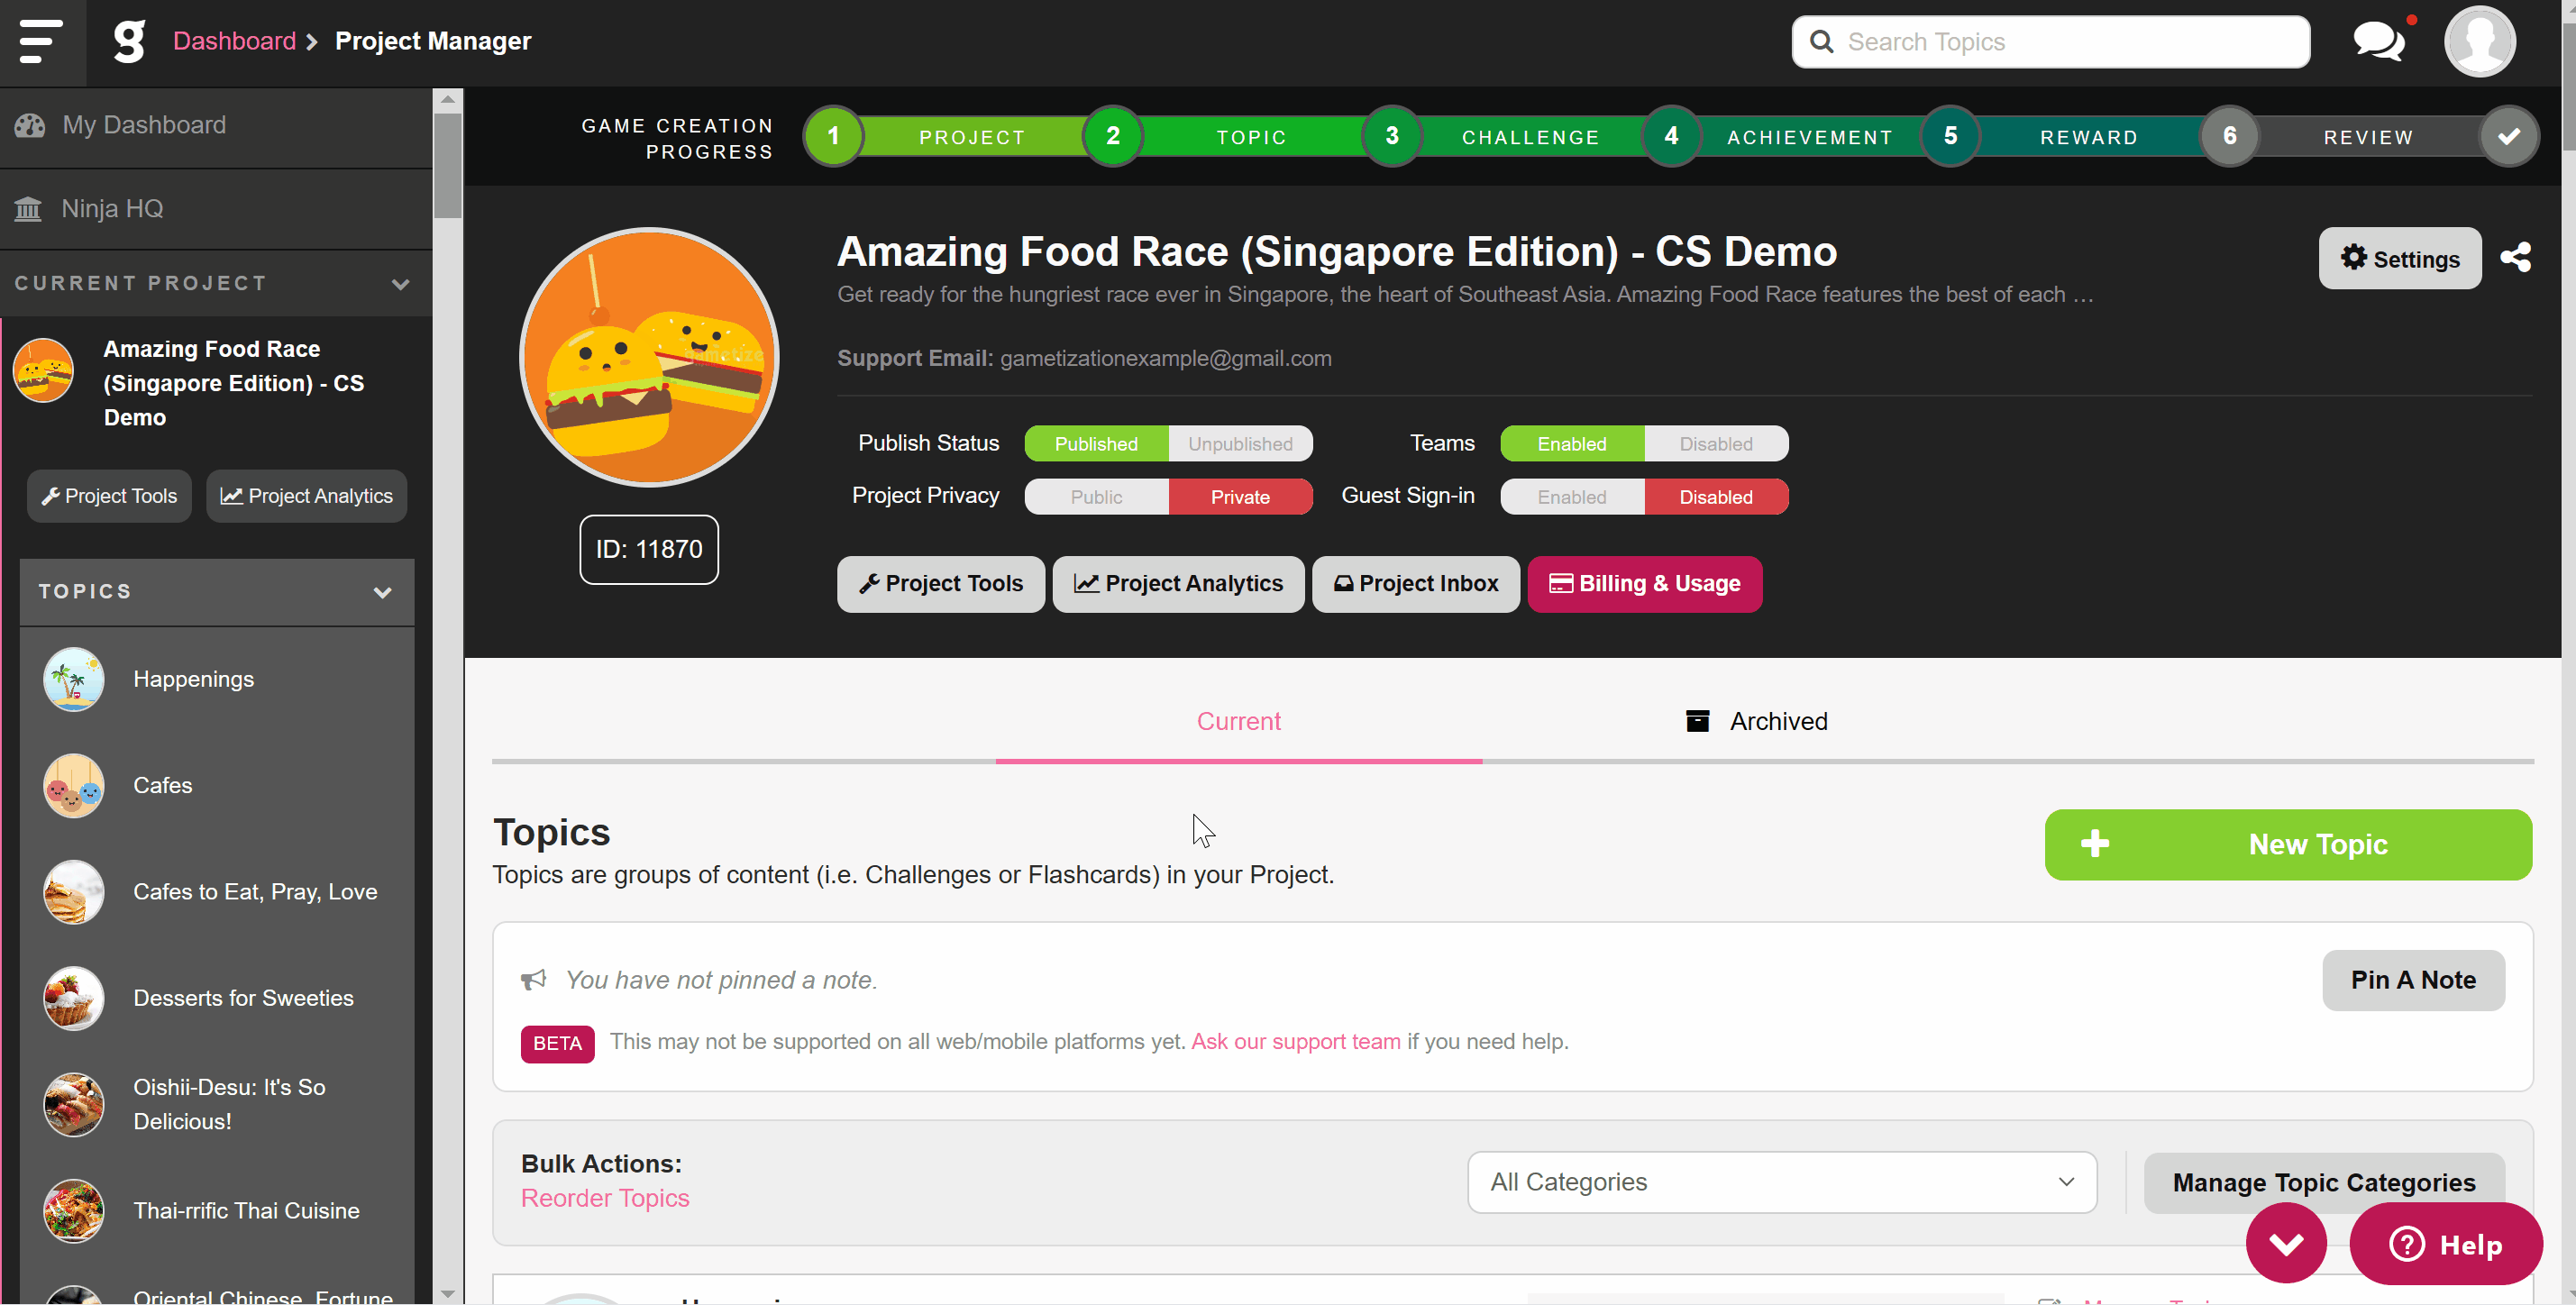The width and height of the screenshot is (2576, 1305).
Task: Open the chat messages icon
Action: [x=2379, y=41]
